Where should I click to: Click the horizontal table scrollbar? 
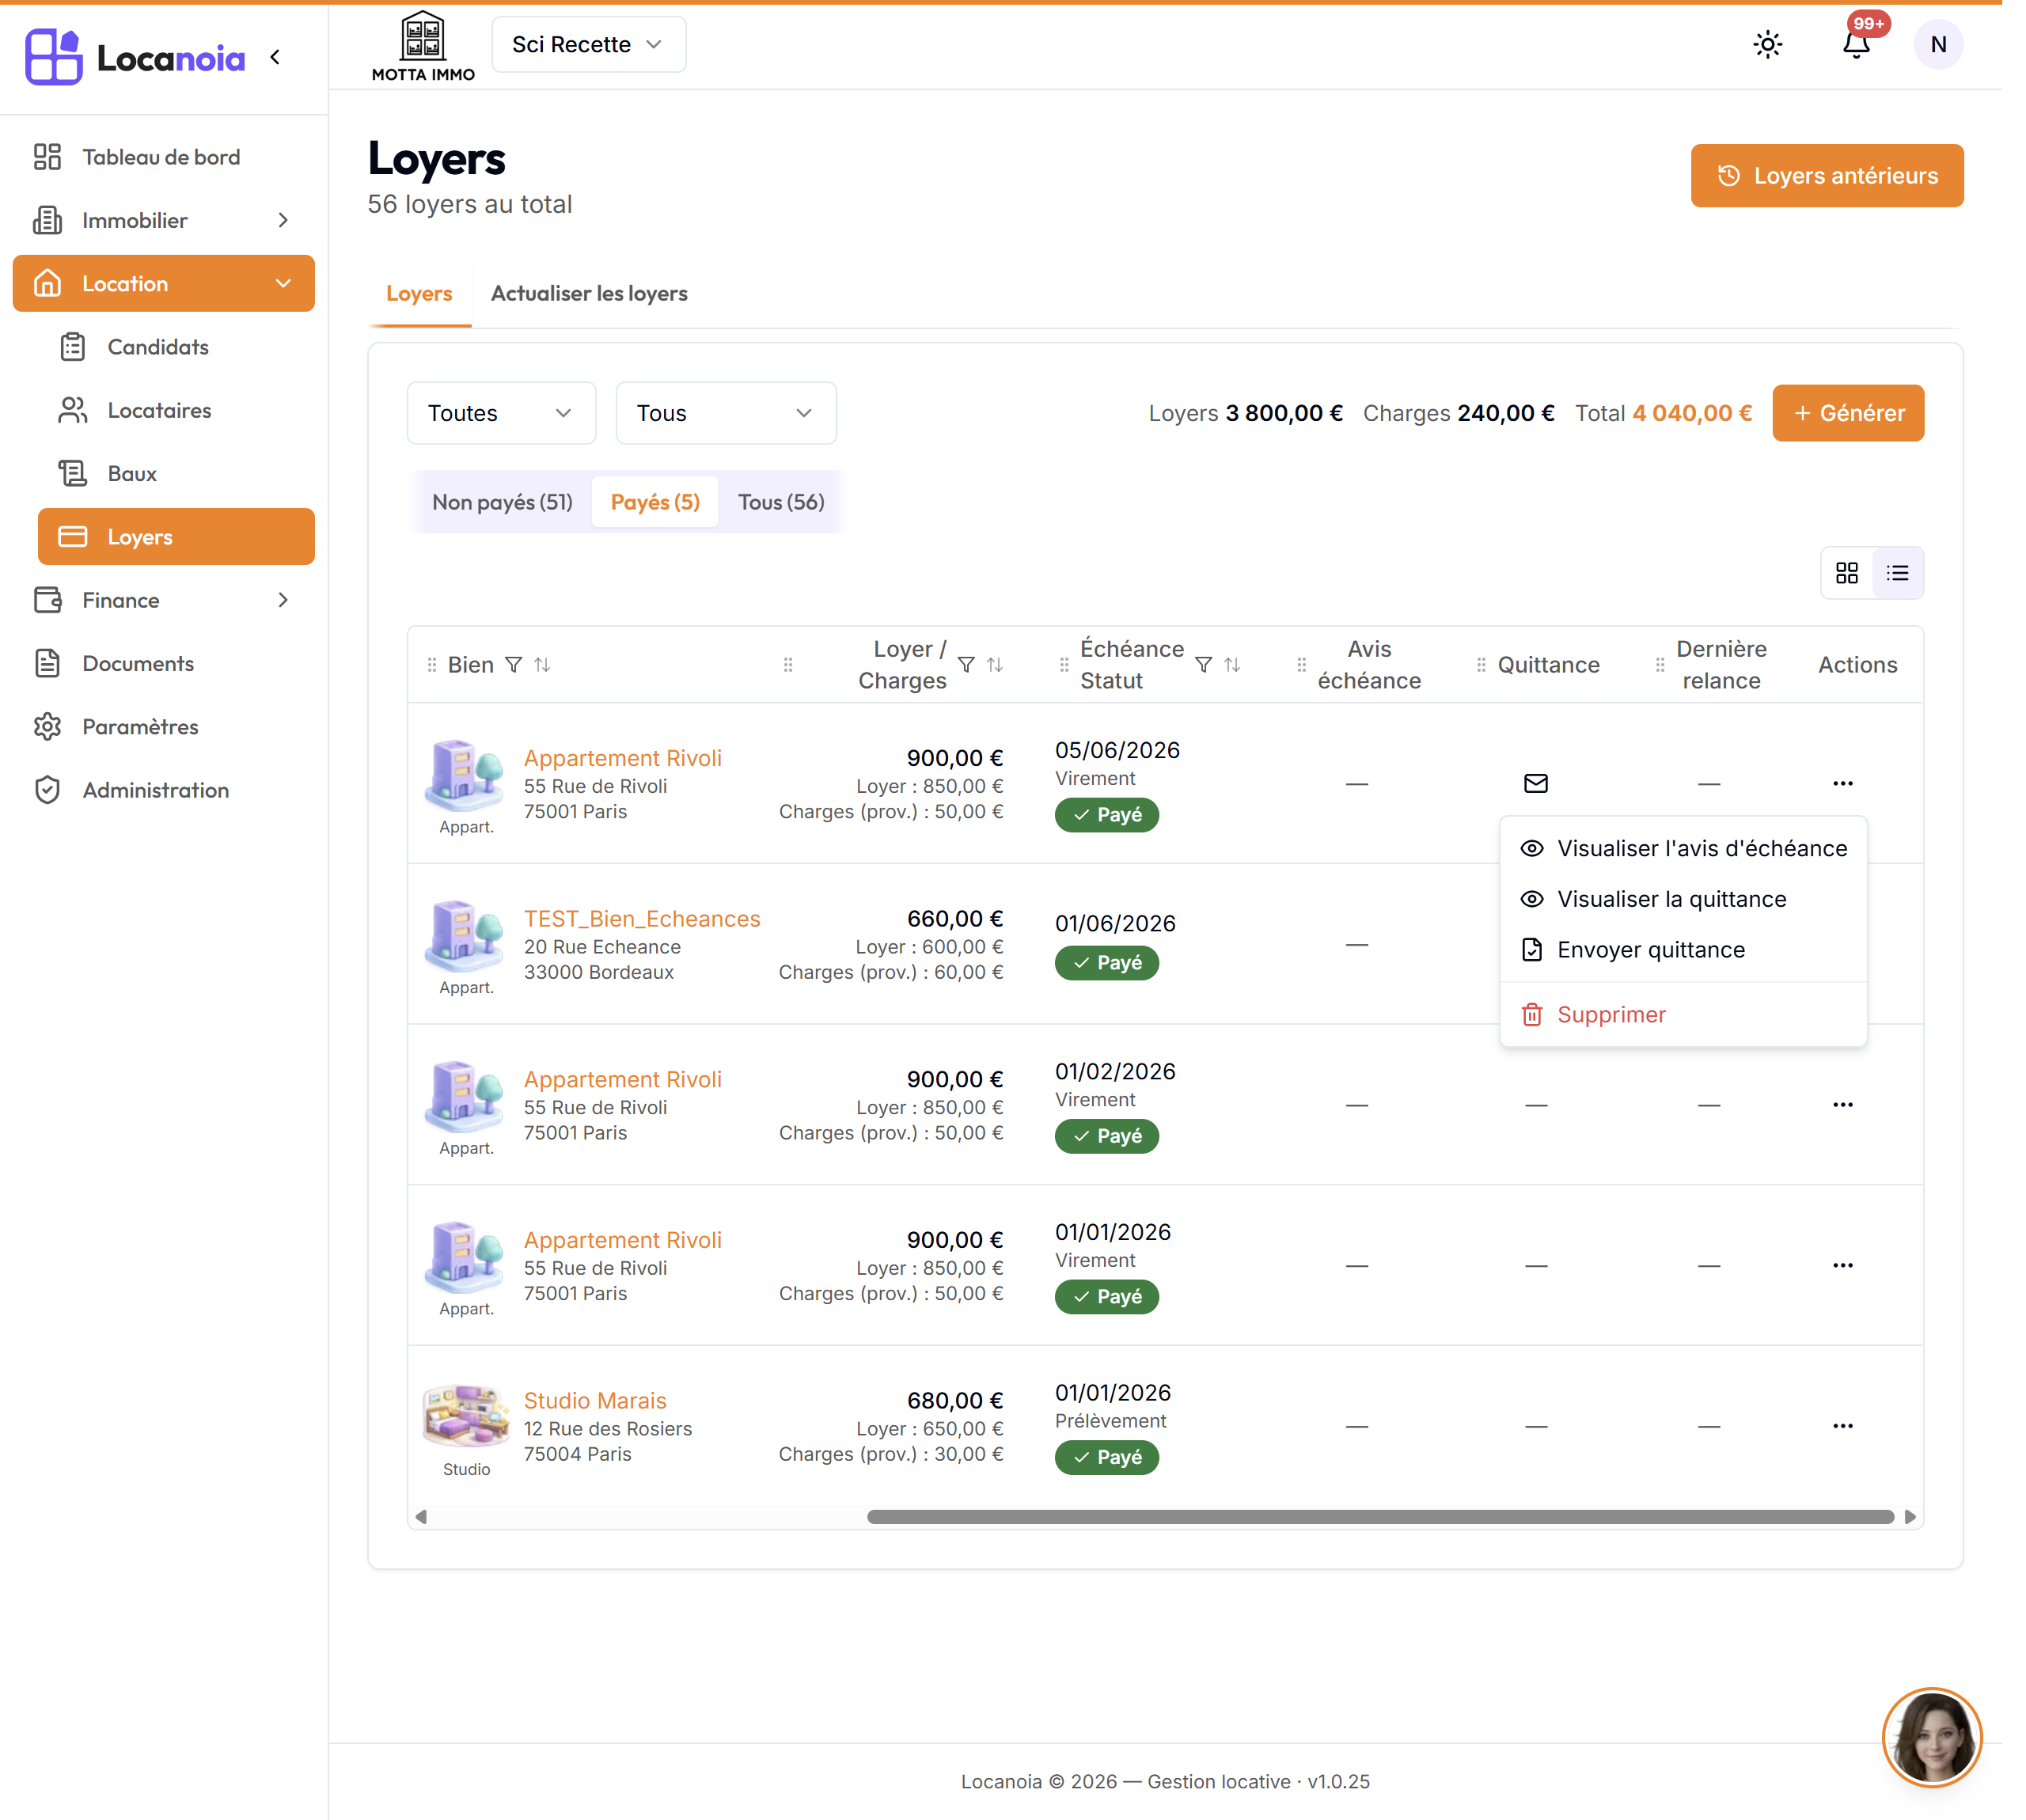[x=1380, y=1517]
